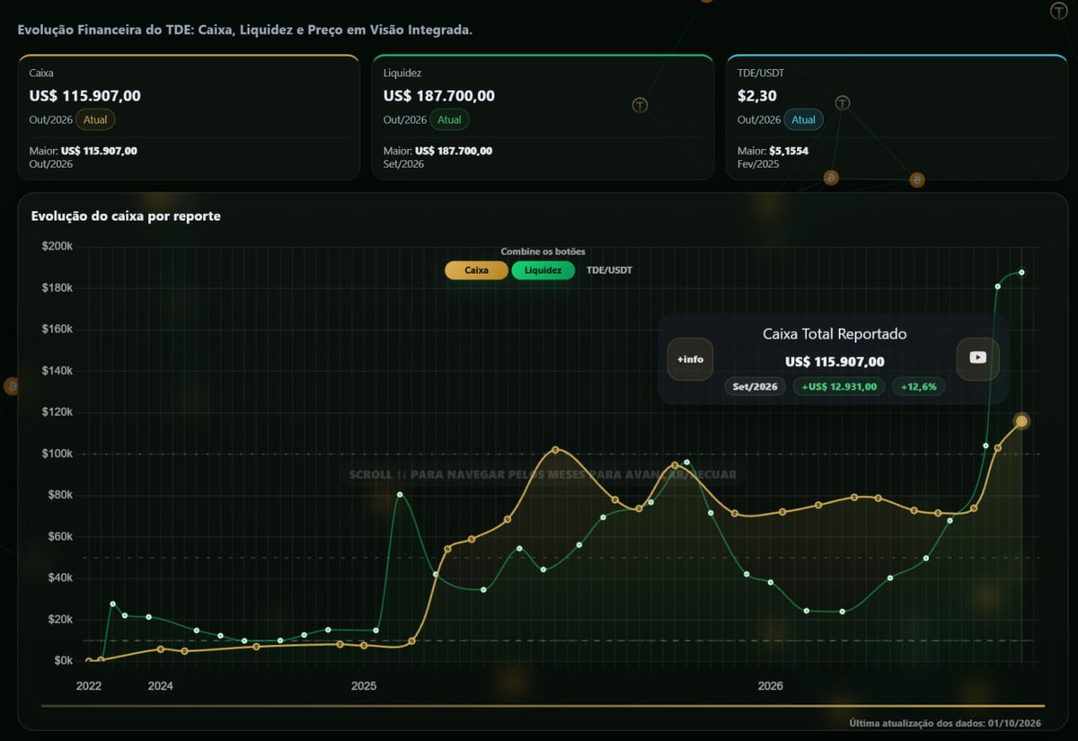The height and width of the screenshot is (741, 1078).
Task: Click the 2024 x-axis label
Action: pyautogui.click(x=161, y=686)
